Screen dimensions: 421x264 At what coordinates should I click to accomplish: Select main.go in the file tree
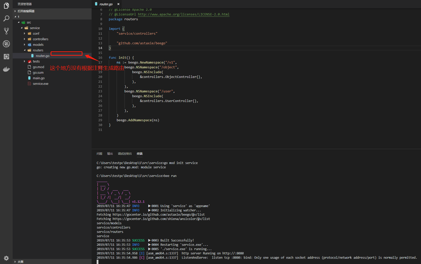(39, 78)
